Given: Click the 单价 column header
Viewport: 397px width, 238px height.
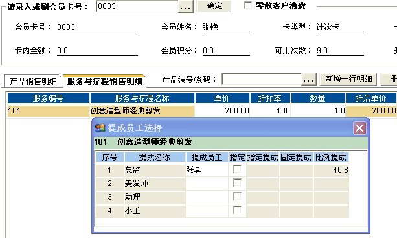Looking at the screenshot, I should (x=222, y=99).
